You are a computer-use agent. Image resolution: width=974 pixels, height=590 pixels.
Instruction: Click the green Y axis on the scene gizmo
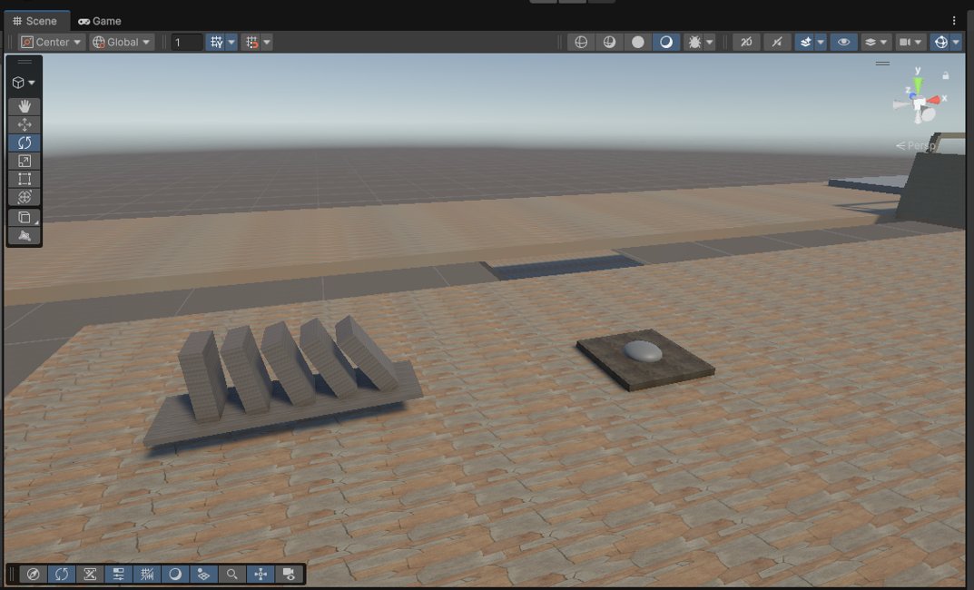(x=920, y=82)
